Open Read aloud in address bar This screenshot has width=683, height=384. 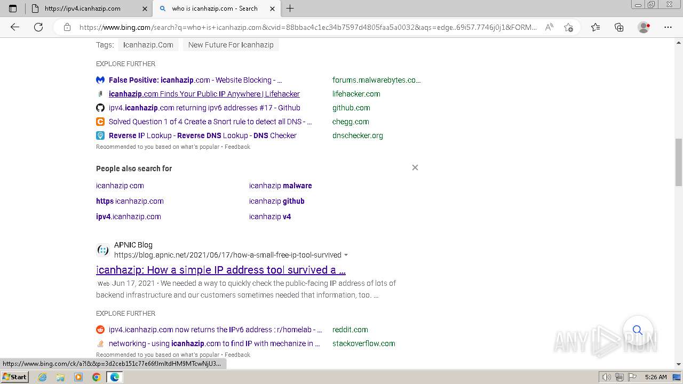pyautogui.click(x=549, y=27)
